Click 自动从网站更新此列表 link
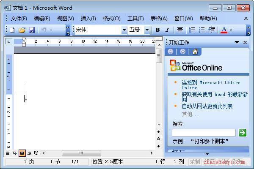Image resolution: width=254 pixels, height=169 pixels. pyautogui.click(x=207, y=106)
